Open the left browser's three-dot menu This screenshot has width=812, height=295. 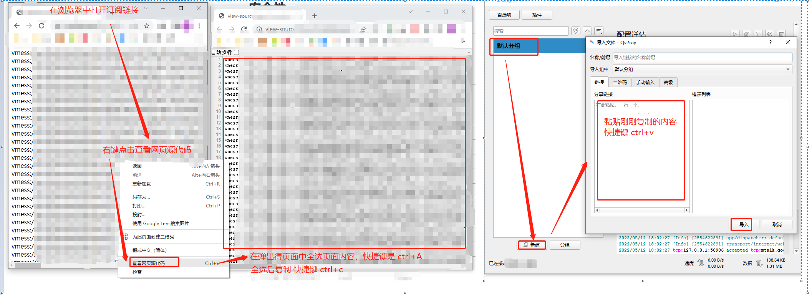[x=199, y=26]
